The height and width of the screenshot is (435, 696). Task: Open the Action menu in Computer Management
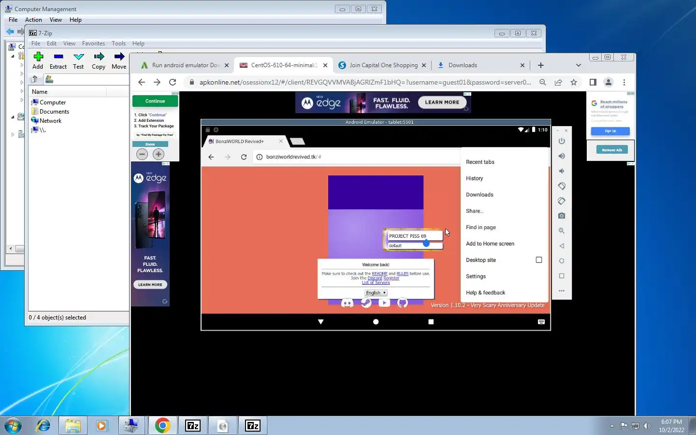pos(33,20)
